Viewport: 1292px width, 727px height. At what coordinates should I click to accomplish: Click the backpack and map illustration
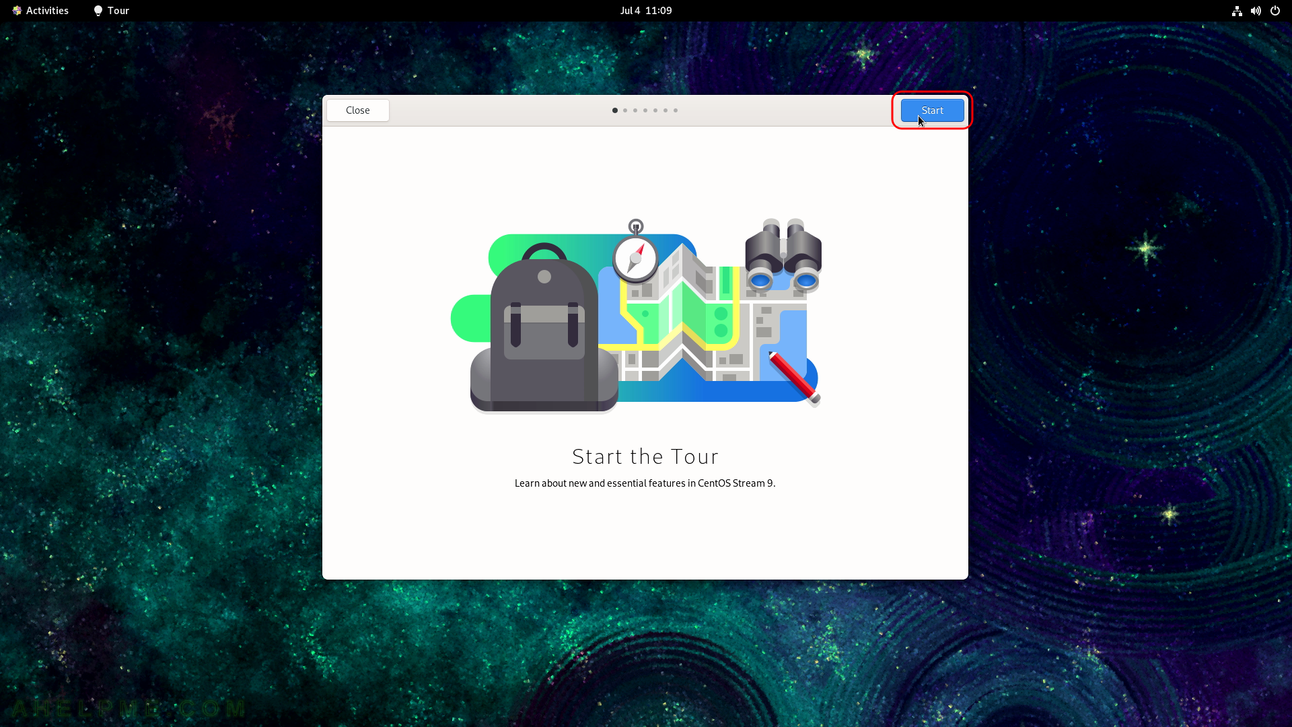(x=637, y=315)
